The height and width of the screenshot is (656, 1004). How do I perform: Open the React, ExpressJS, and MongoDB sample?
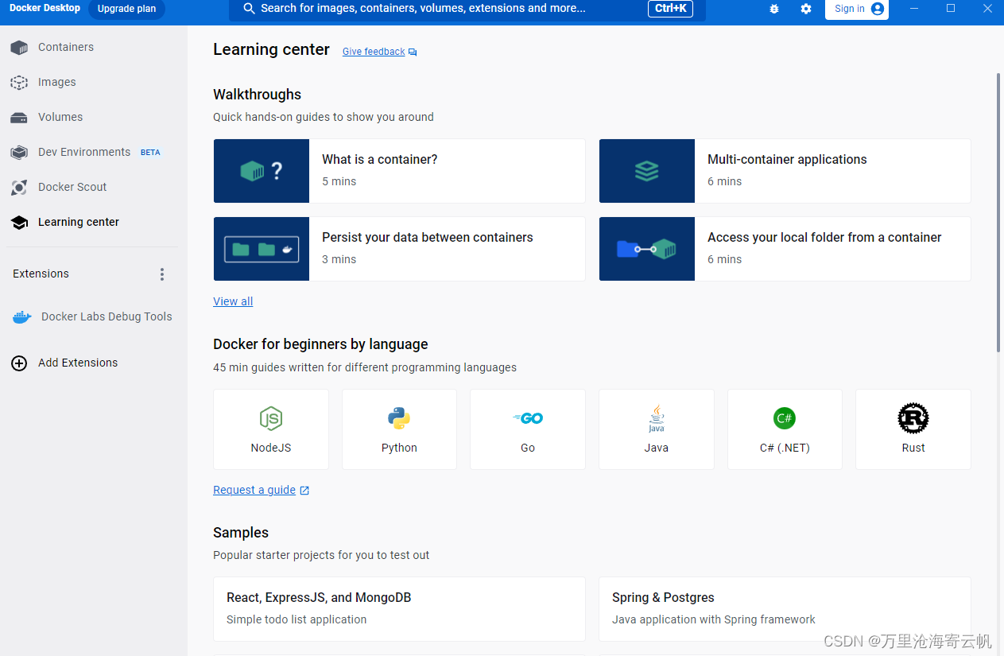tap(399, 609)
